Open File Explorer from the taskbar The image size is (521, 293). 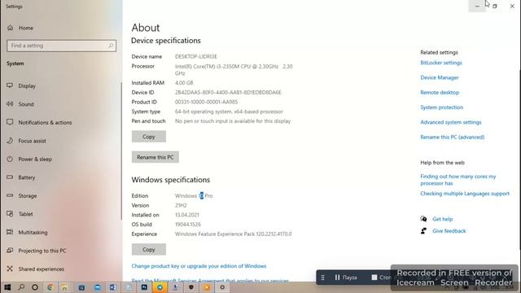click(64, 287)
